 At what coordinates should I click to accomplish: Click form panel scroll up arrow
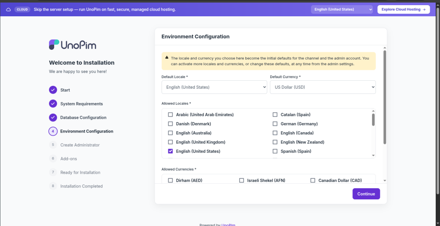click(x=385, y=48)
